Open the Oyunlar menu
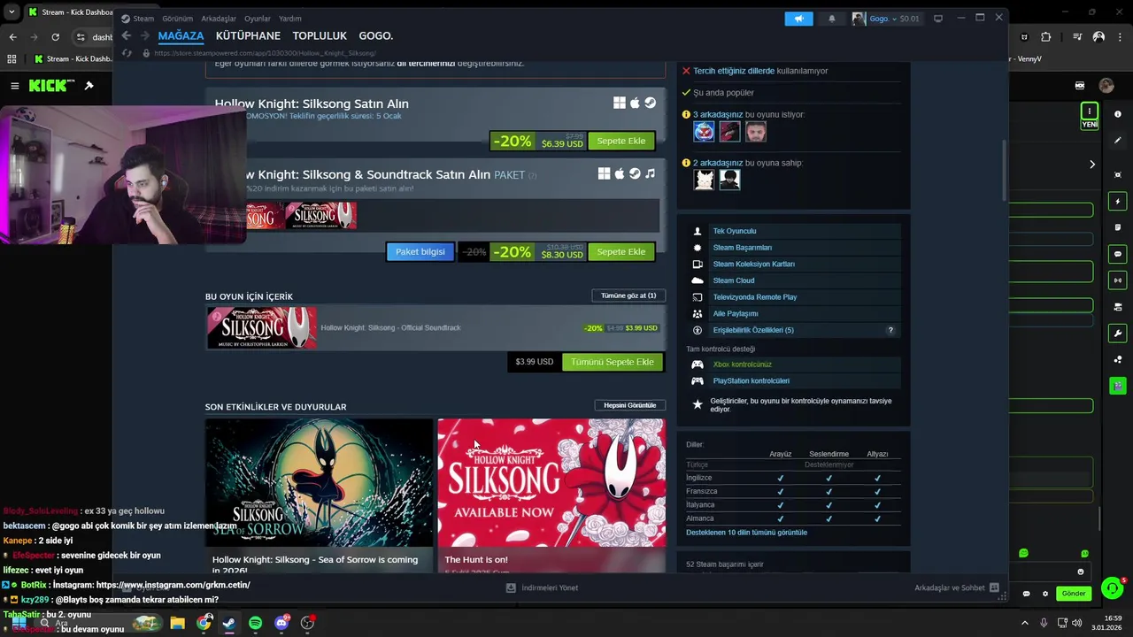The height and width of the screenshot is (637, 1133). click(x=258, y=19)
